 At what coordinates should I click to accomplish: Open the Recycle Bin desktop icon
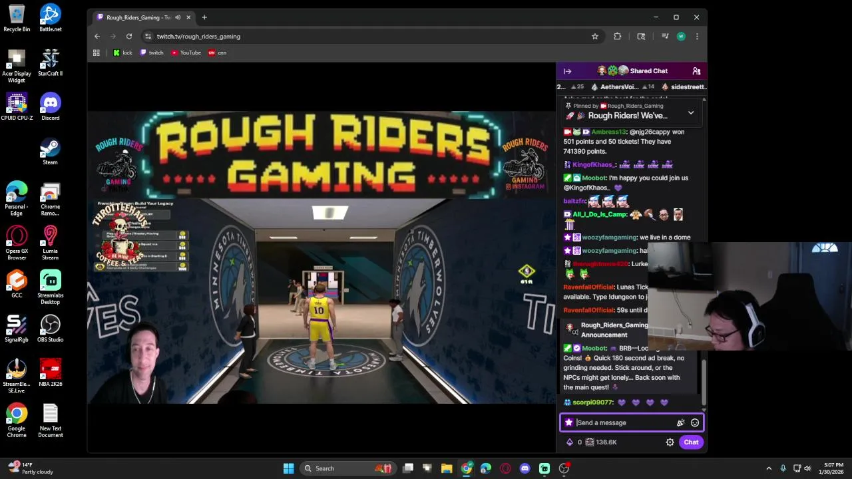pyautogui.click(x=17, y=19)
